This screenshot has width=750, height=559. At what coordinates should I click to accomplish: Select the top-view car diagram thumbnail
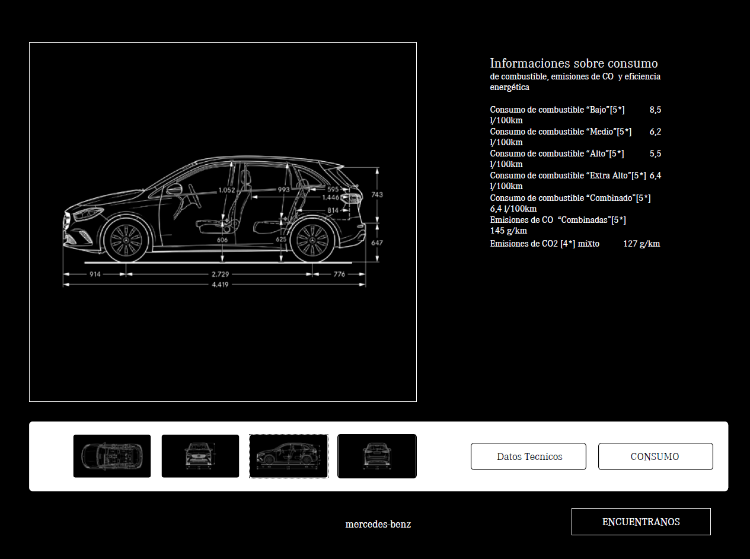point(112,456)
